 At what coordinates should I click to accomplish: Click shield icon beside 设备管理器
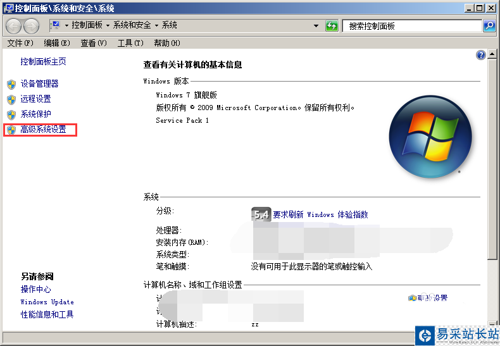[x=11, y=84]
